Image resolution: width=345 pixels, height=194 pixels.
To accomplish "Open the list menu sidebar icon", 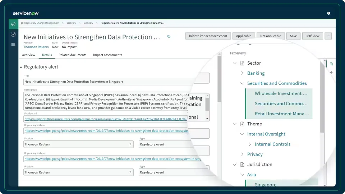I will point(13,45).
